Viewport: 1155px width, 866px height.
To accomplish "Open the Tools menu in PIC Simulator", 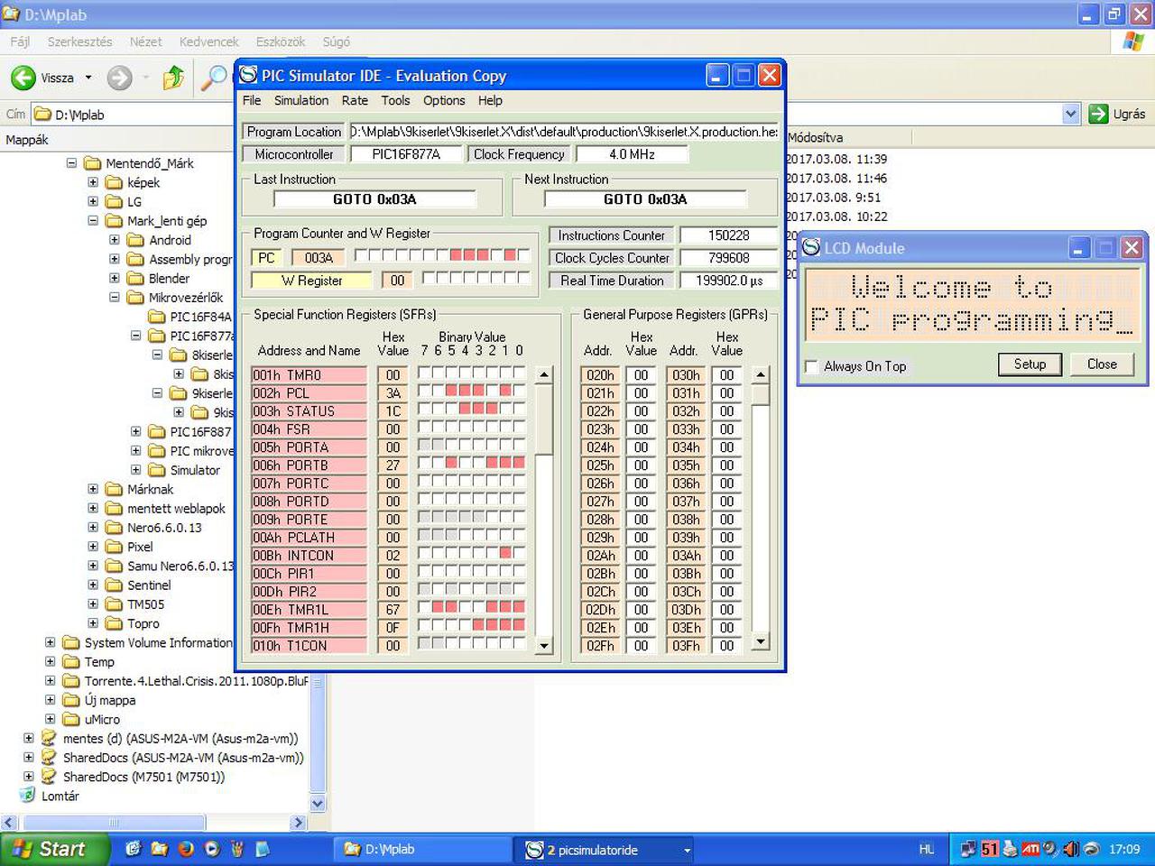I will pyautogui.click(x=395, y=101).
